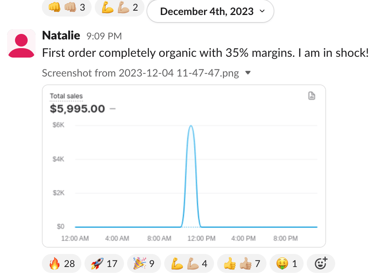The height and width of the screenshot is (280, 379).
Task: Click Natalie's profile avatar
Action: click(x=21, y=43)
